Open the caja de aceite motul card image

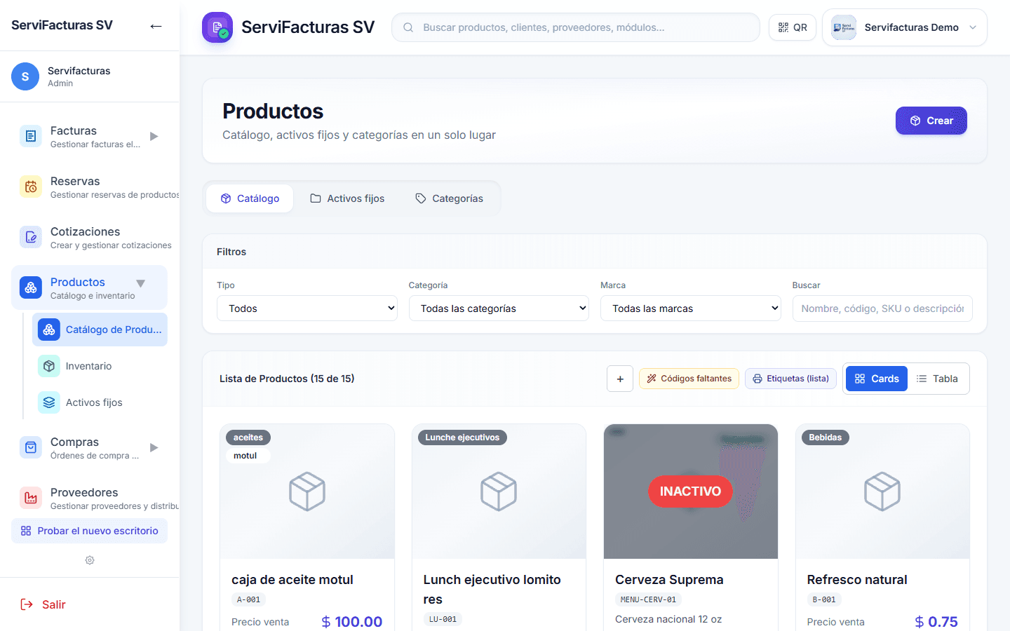coord(307,491)
